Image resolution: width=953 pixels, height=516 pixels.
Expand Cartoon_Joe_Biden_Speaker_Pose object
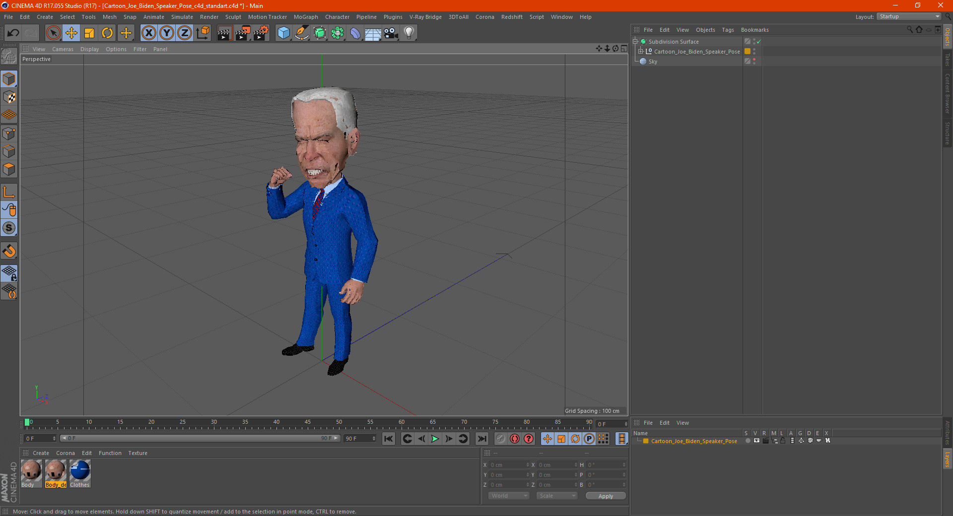click(641, 52)
